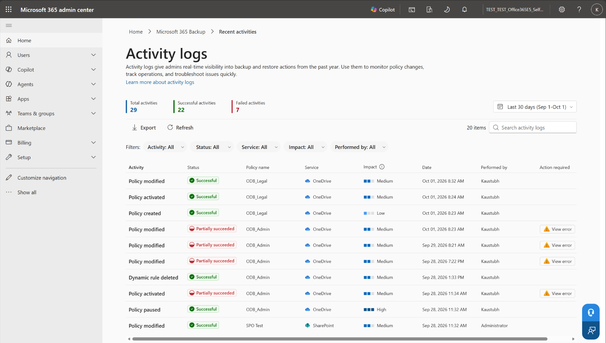This screenshot has height=343, width=606.
Task: Click the Refresh circular arrow icon
Action: pyautogui.click(x=170, y=127)
